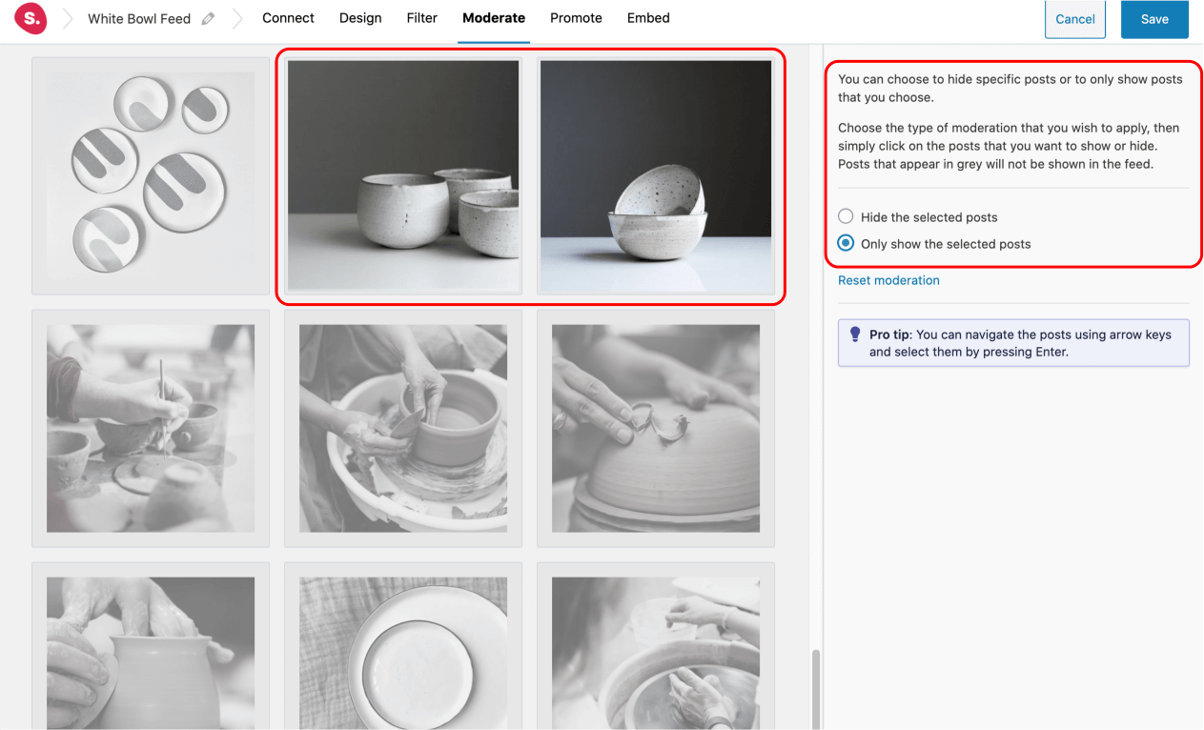Deselect the stacked bowls post

tap(656, 176)
